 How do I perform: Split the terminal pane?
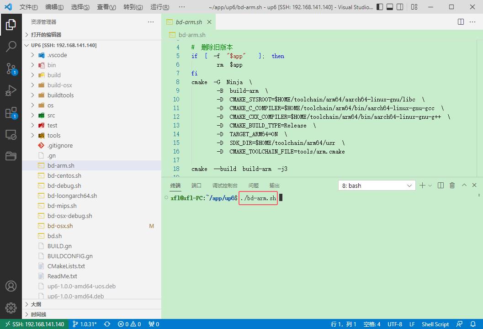(x=441, y=186)
